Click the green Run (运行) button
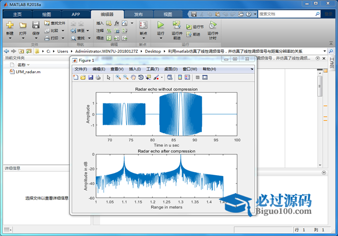This screenshot has height=236, width=338. (x=161, y=25)
